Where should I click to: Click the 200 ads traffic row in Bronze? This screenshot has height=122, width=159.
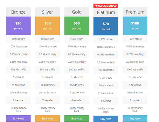tap(18, 69)
